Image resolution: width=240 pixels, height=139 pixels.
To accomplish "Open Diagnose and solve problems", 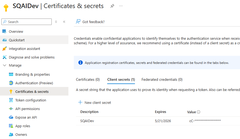I will point(32,57).
